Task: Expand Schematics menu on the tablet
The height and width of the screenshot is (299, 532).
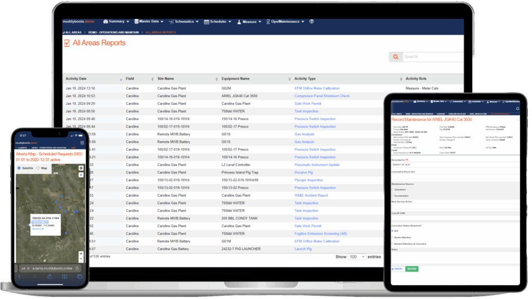Action: point(457,101)
